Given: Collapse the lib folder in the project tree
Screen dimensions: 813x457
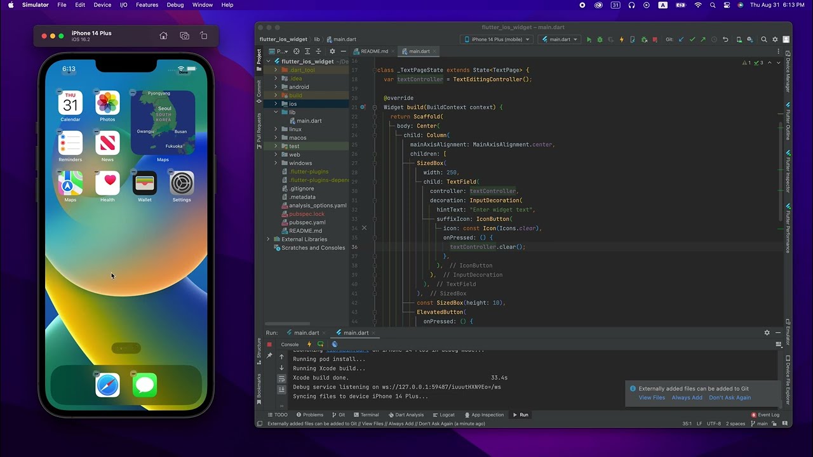Looking at the screenshot, I should (276, 112).
